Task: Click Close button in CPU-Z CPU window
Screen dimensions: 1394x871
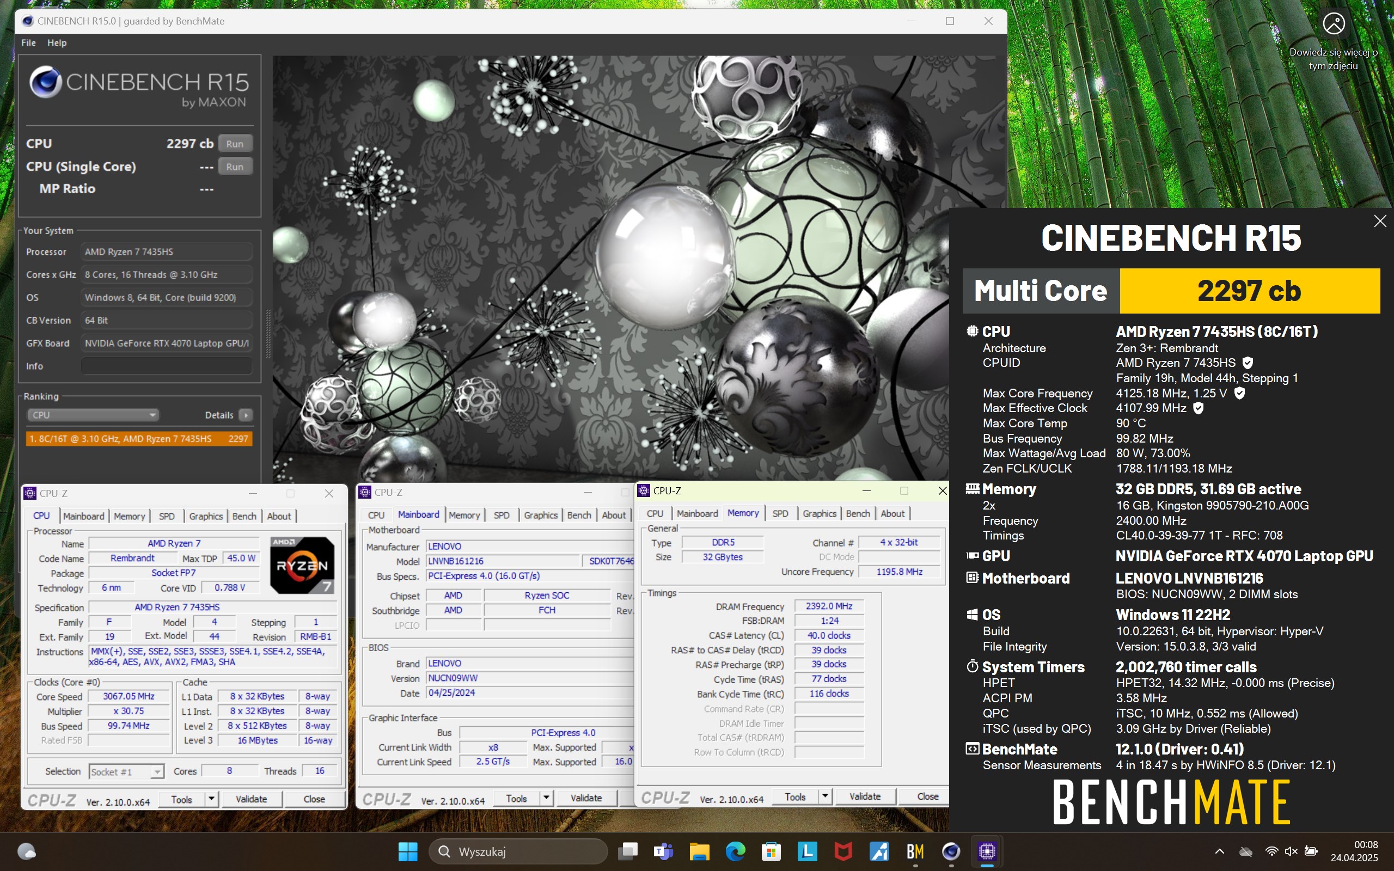Action: point(314,799)
